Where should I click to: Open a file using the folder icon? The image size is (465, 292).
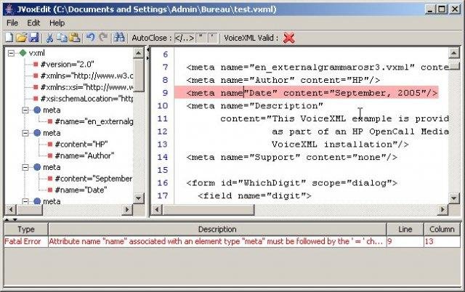[21, 38]
